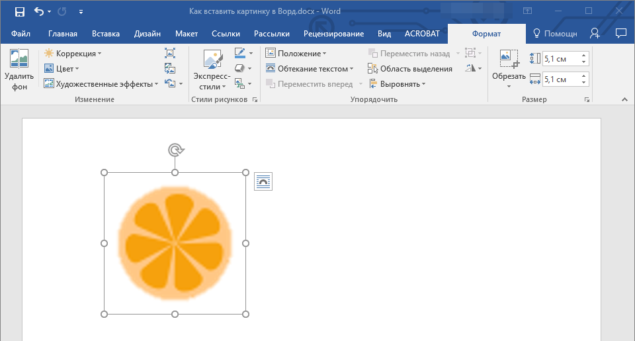Open the Рецензирование tab
Viewport: 635px width, 341px height.
click(333, 34)
